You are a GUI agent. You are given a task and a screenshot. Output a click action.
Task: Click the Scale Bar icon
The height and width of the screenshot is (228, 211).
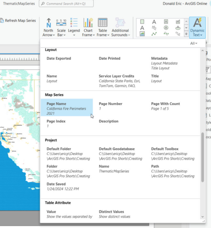pos(61,23)
